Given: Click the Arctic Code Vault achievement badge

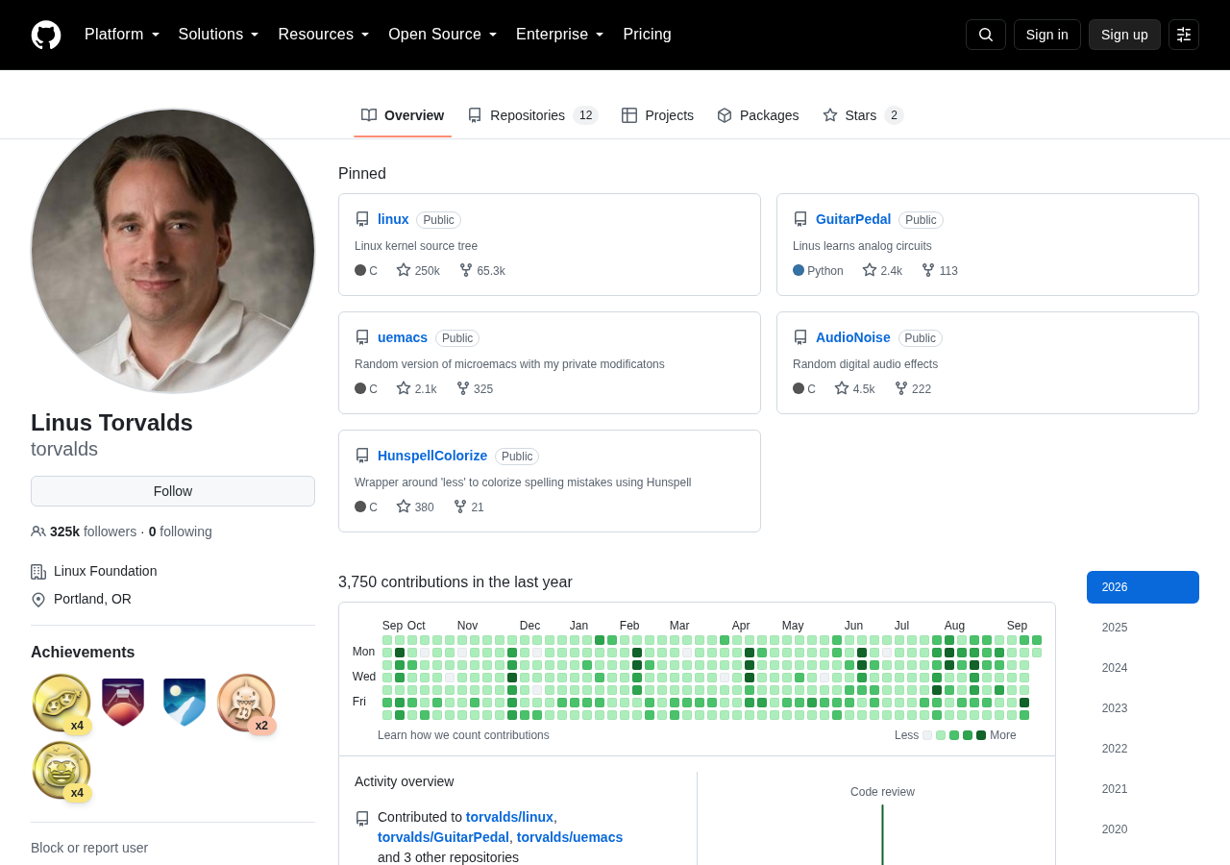Looking at the screenshot, I should (184, 703).
